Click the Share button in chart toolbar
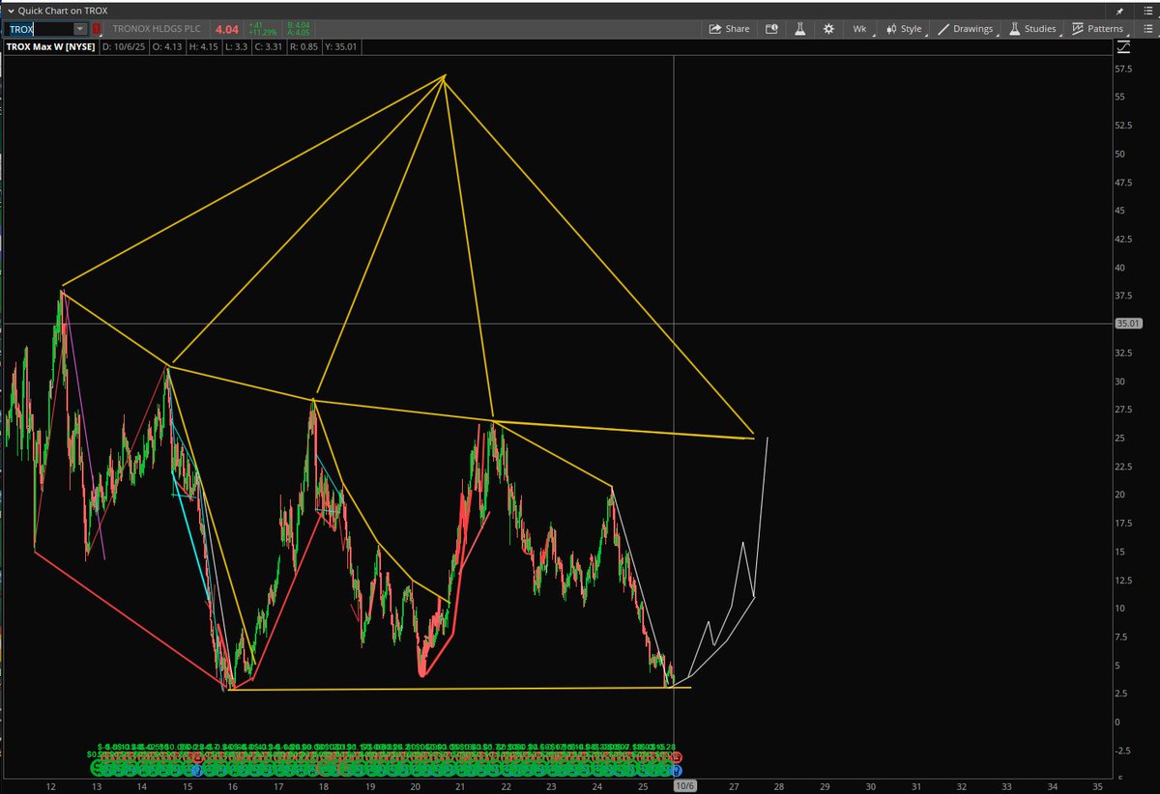Screen dimensions: 1160x794 pyautogui.click(x=729, y=29)
